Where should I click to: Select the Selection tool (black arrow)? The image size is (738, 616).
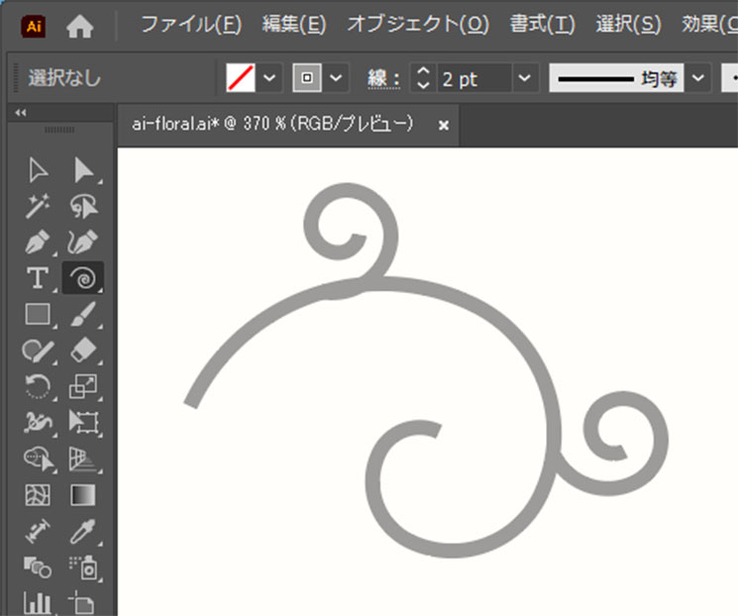tap(38, 171)
